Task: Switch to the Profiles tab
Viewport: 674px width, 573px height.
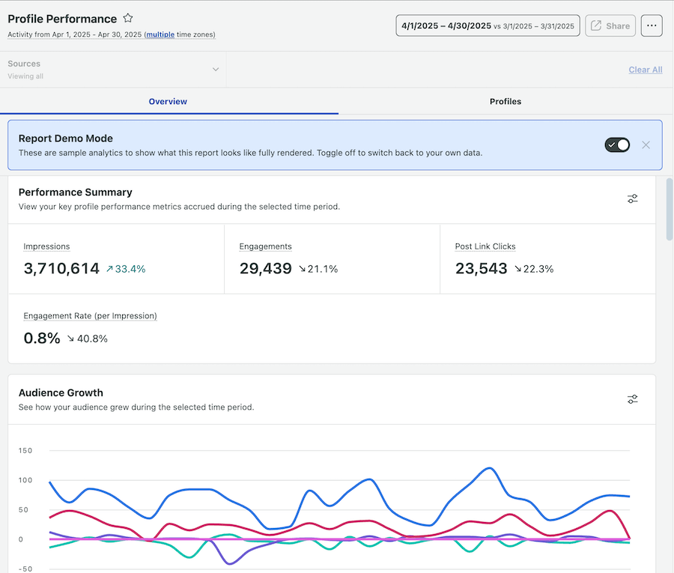Action: coord(506,101)
